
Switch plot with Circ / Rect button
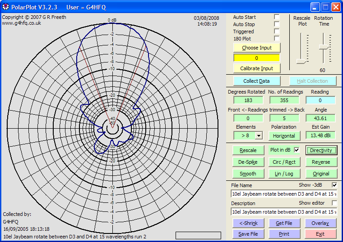(x=284, y=162)
